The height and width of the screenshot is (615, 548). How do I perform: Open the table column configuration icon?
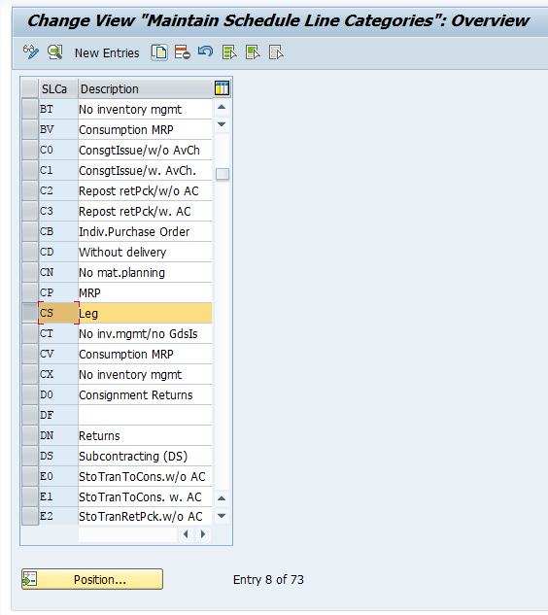pos(222,88)
